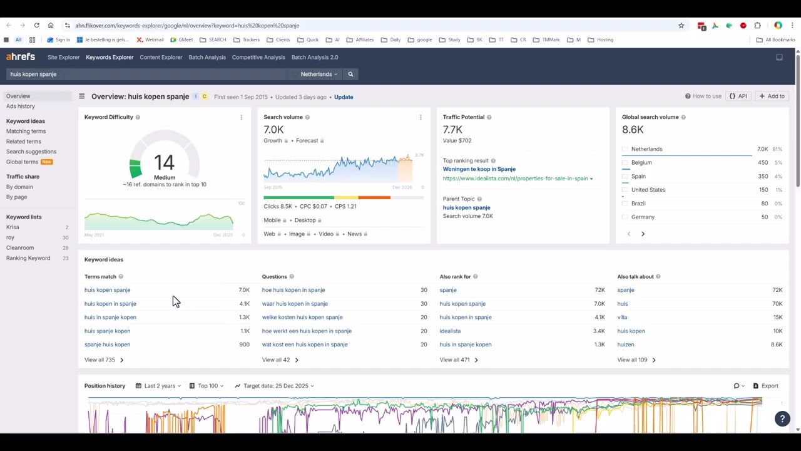Bookmark page with star icon

(x=681, y=26)
